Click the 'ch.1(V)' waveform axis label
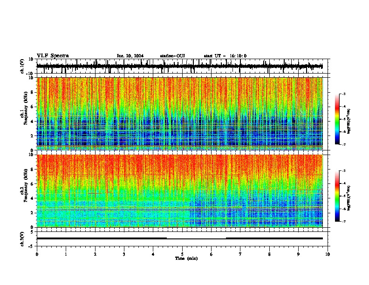The image size is (369, 285). pyautogui.click(x=22, y=66)
